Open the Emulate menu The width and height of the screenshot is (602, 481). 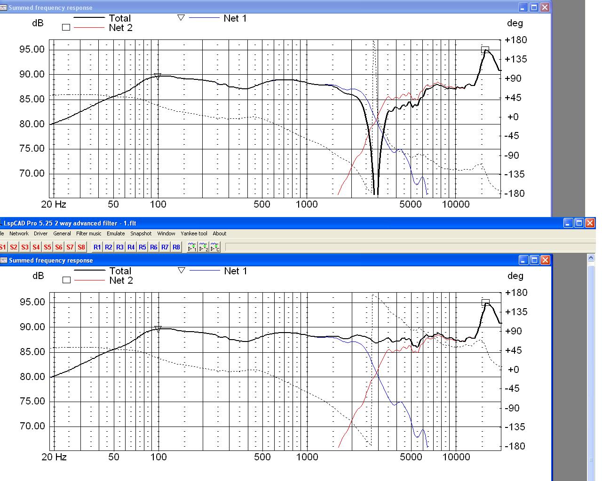coord(116,233)
